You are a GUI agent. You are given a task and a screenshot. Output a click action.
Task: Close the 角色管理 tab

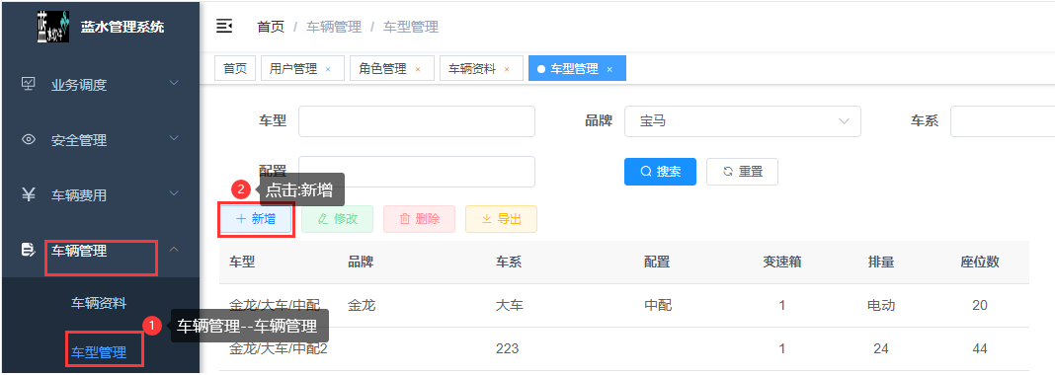(418, 69)
